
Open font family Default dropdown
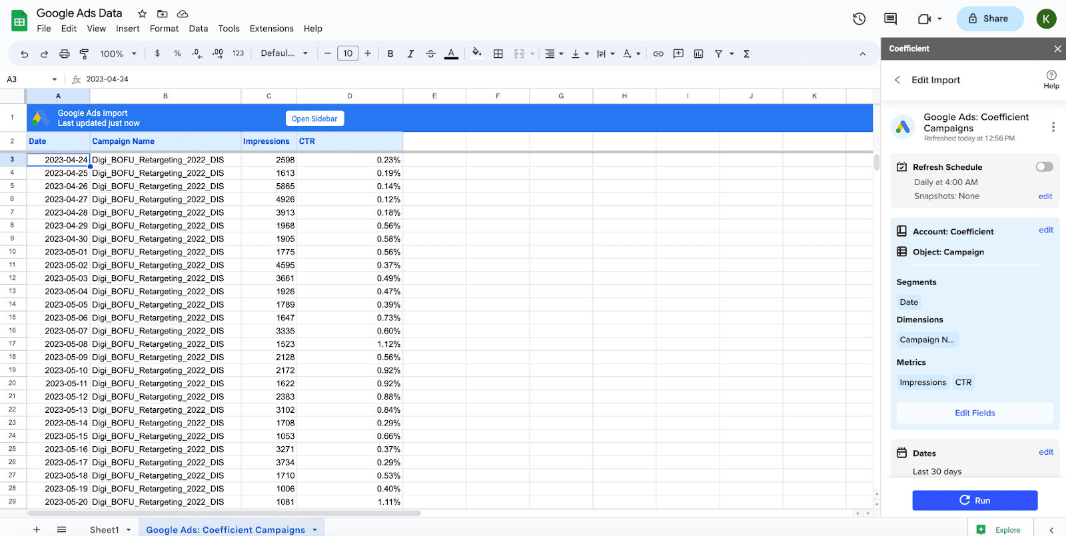284,53
